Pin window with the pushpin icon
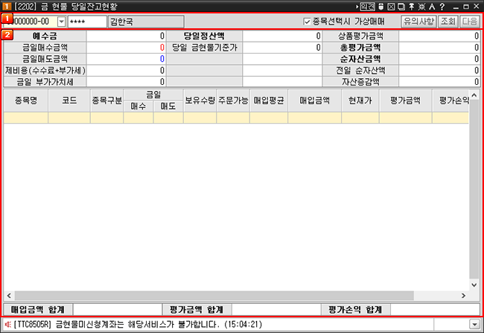The image size is (484, 333). [411, 7]
